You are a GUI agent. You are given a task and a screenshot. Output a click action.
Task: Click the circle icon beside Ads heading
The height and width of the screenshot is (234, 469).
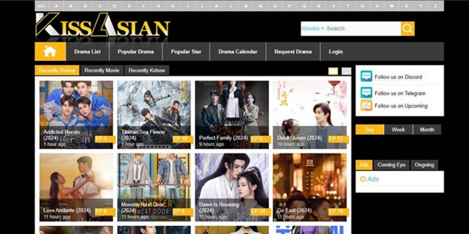tap(362, 179)
